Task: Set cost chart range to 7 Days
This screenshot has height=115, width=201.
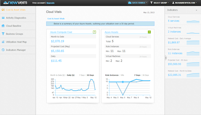Action: tap(82, 75)
